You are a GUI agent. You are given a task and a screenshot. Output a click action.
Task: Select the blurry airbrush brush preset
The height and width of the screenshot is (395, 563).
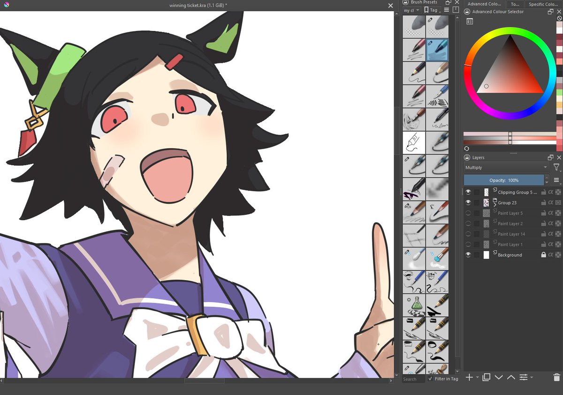tap(437, 189)
